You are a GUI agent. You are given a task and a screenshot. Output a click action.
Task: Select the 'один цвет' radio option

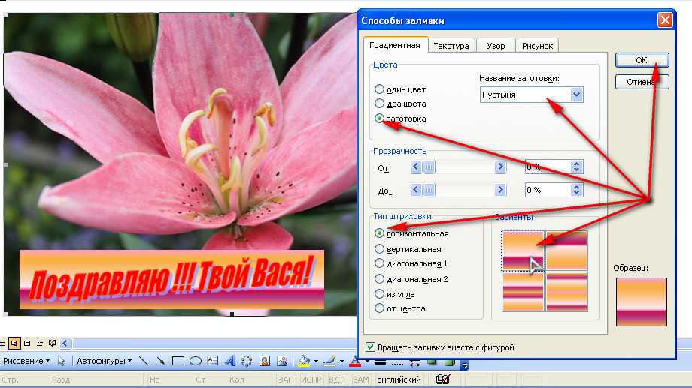pos(379,89)
